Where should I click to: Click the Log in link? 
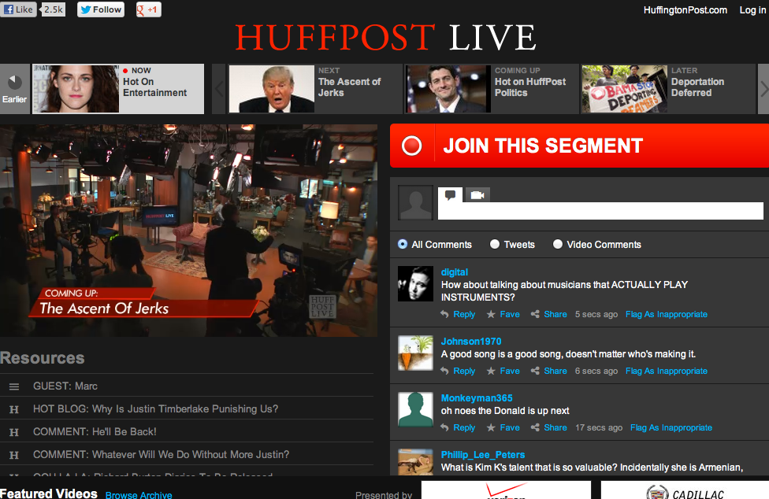click(752, 9)
